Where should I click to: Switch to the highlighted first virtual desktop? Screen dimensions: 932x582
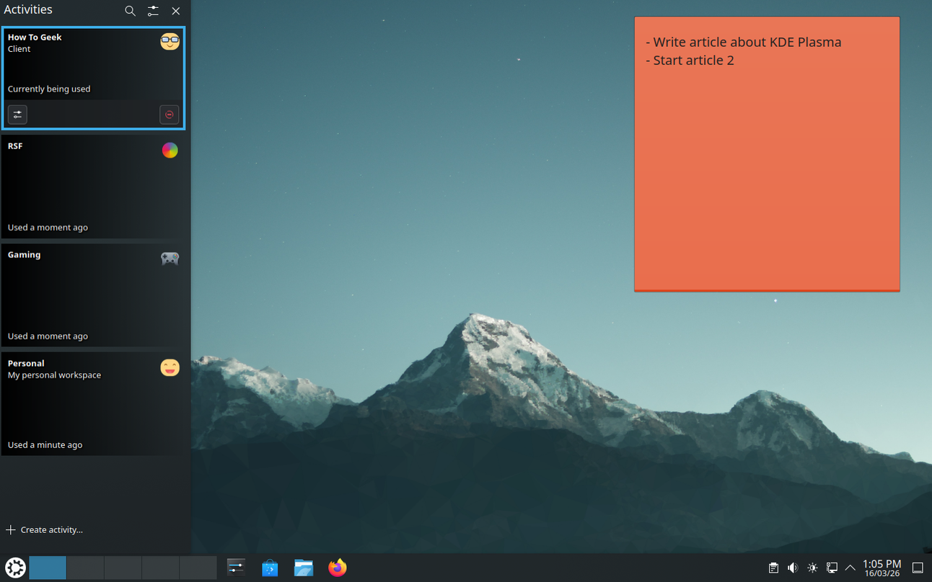[x=48, y=568]
